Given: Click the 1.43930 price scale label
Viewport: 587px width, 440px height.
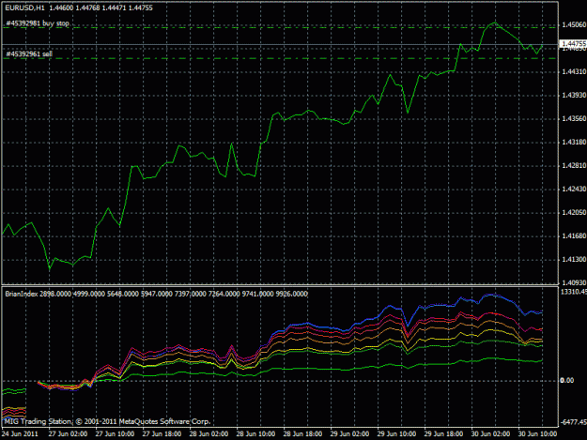Looking at the screenshot, I should [x=574, y=95].
